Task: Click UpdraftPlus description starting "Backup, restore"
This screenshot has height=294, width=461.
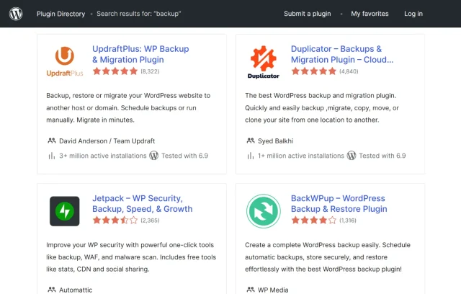Action: (128, 107)
